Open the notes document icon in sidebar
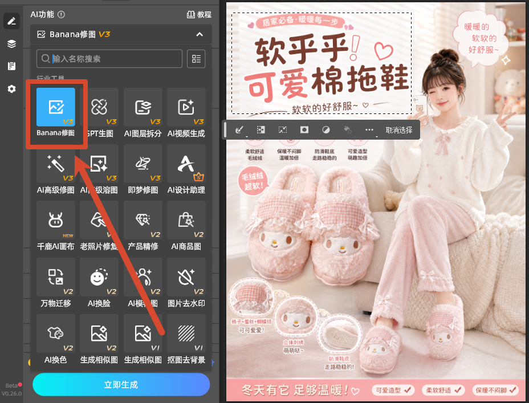Viewport: 529px width, 403px height. [x=12, y=66]
